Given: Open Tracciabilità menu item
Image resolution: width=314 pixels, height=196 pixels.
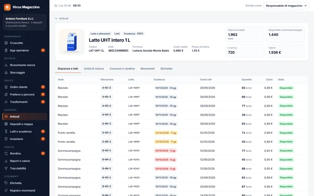Looking at the screenshot, I should [25, 168].
